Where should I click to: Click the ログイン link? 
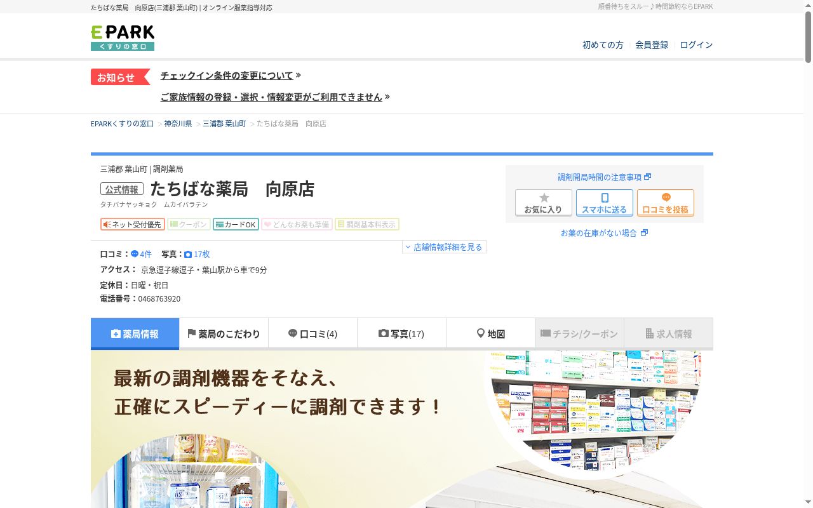point(696,45)
